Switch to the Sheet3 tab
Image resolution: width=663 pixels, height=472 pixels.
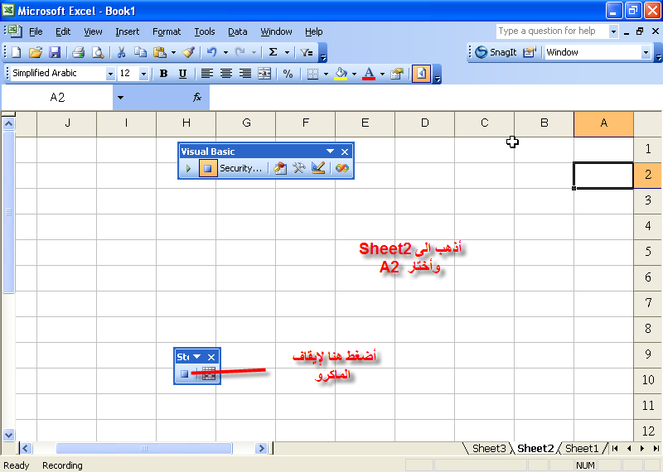point(489,448)
